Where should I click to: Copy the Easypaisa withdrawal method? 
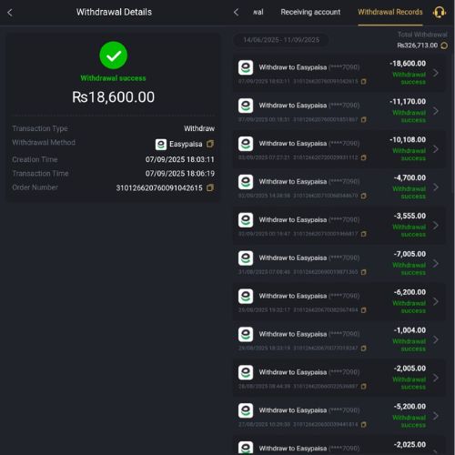tap(210, 144)
